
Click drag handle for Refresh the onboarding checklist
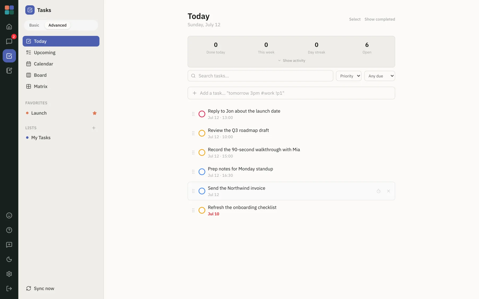pyautogui.click(x=193, y=210)
